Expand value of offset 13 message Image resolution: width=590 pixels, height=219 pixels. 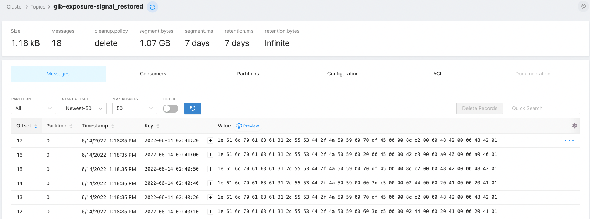(210, 197)
